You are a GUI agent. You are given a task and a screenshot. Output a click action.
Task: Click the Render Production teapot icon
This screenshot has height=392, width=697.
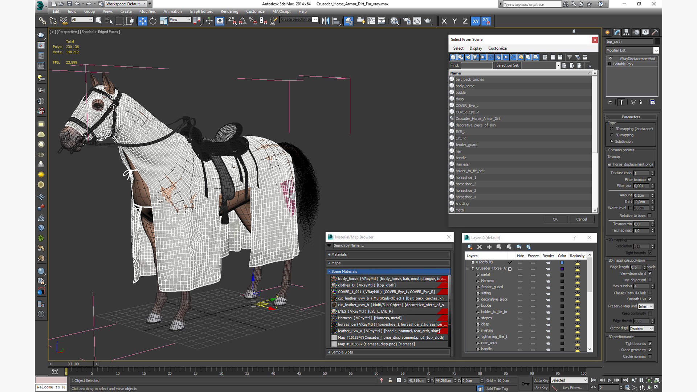(428, 21)
